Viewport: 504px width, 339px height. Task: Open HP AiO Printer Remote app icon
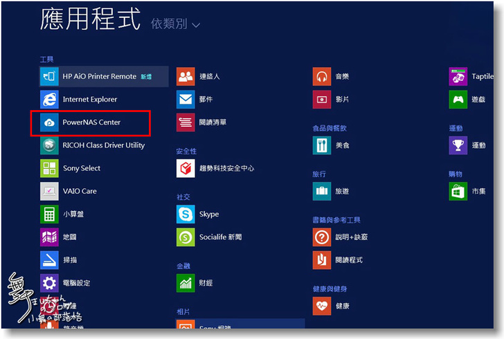[x=49, y=77]
